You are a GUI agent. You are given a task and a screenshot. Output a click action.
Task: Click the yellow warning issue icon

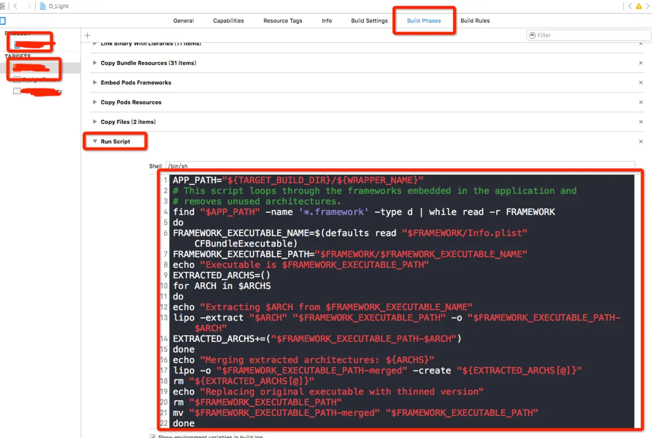(639, 6)
